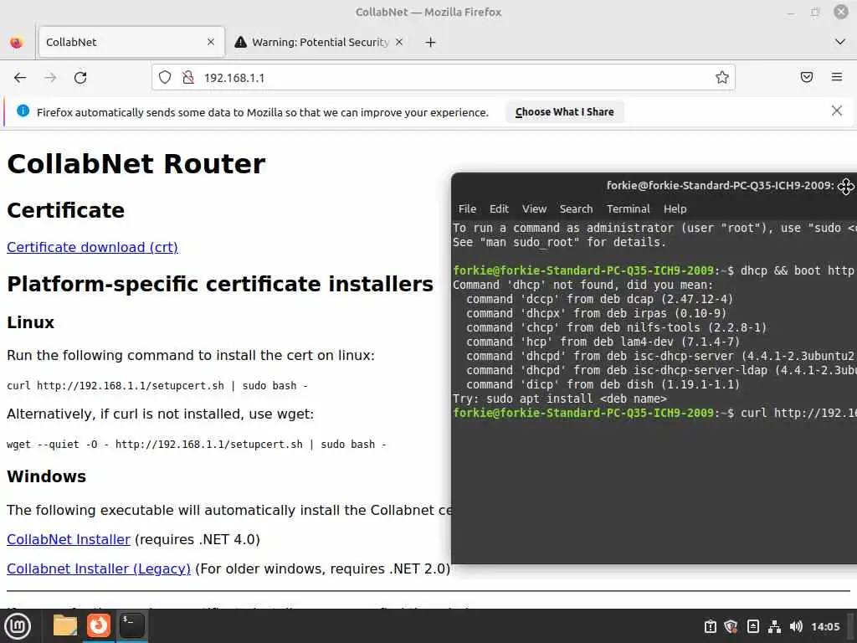Open the Firefox hamburger menu
Image resolution: width=857 pixels, height=643 pixels.
[x=837, y=77]
